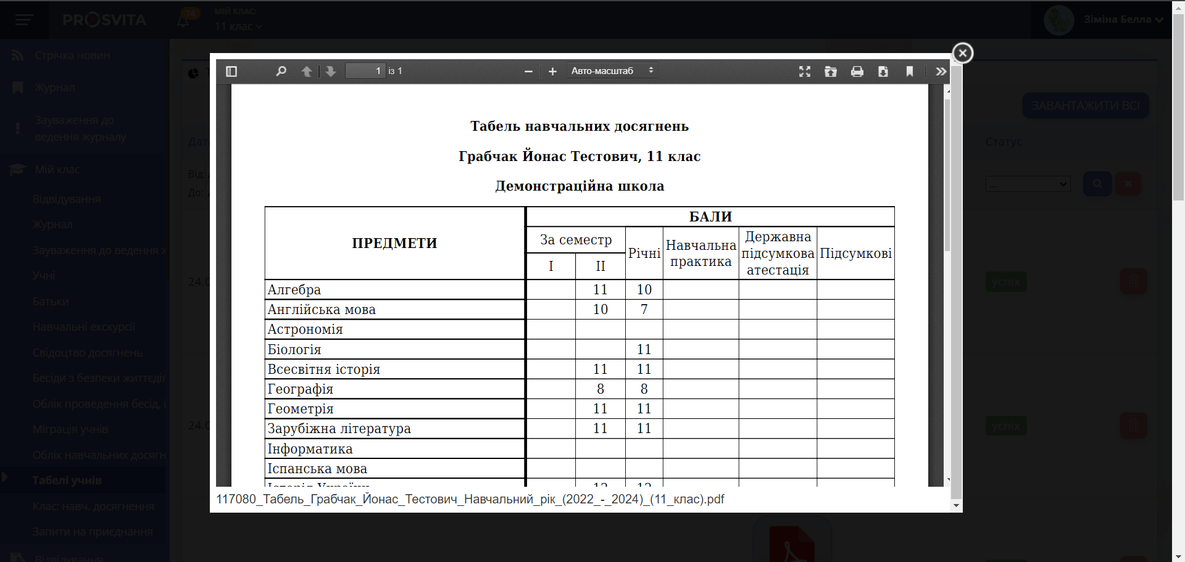The height and width of the screenshot is (562, 1185).
Task: Click the open file icon
Action: tap(831, 72)
